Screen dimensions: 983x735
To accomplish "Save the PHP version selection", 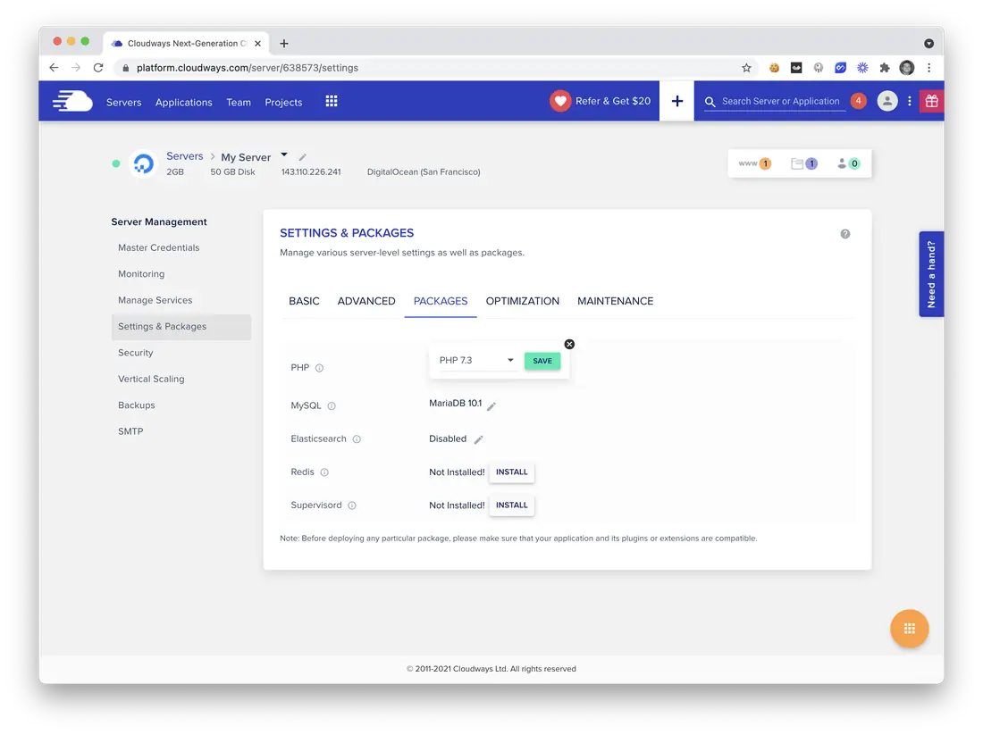I will point(542,361).
